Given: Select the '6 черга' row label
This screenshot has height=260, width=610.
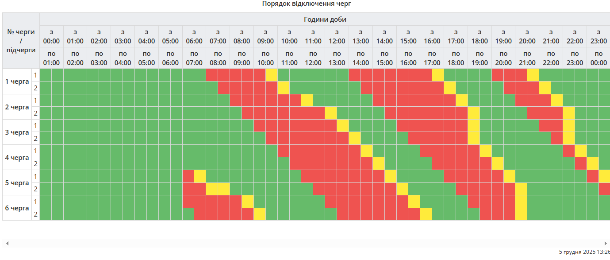Looking at the screenshot, I should (x=17, y=208).
